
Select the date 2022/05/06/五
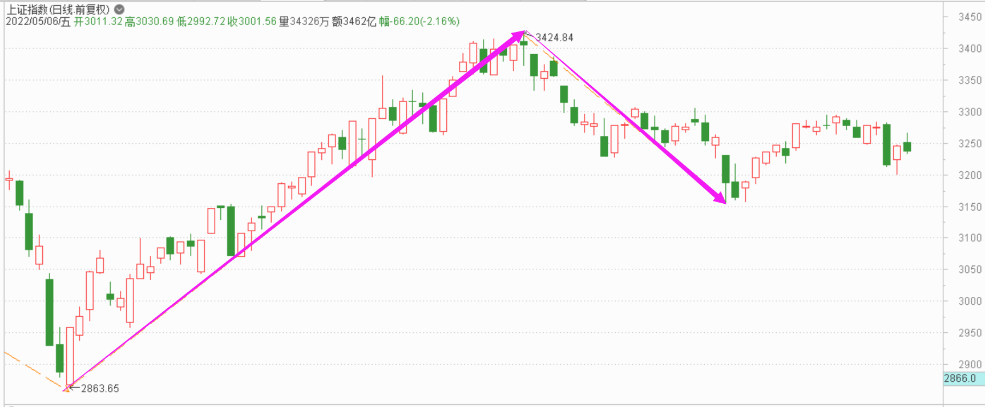(38, 22)
